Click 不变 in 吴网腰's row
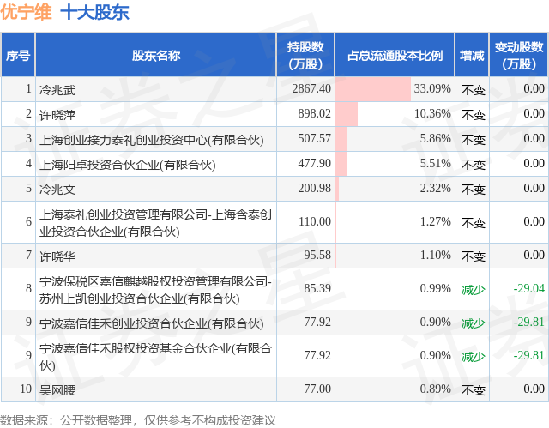 tap(473, 390)
